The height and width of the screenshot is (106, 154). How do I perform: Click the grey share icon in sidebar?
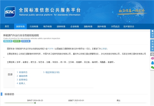[x=152, y=54]
